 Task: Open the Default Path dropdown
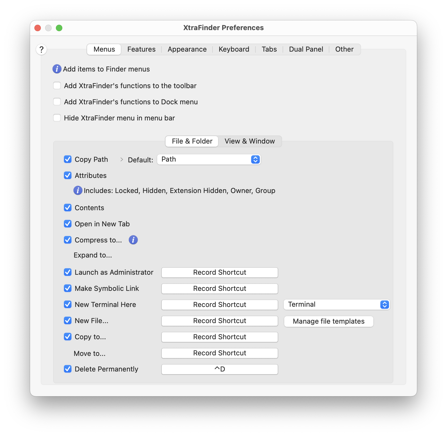(x=209, y=159)
